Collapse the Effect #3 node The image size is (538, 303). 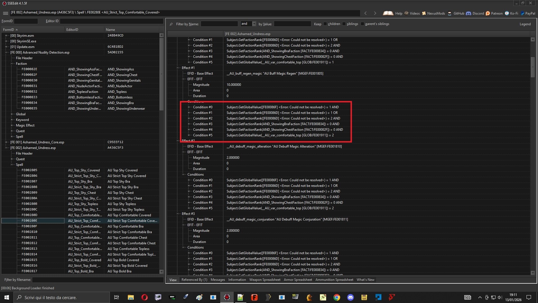point(178,214)
